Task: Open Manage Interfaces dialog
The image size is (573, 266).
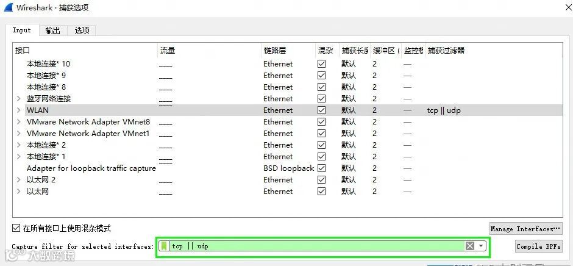Action: pyautogui.click(x=525, y=229)
